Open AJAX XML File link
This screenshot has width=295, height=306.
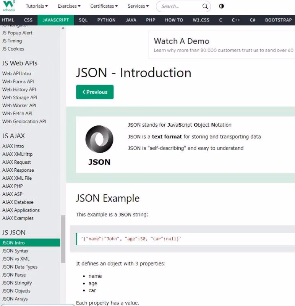click(x=17, y=178)
